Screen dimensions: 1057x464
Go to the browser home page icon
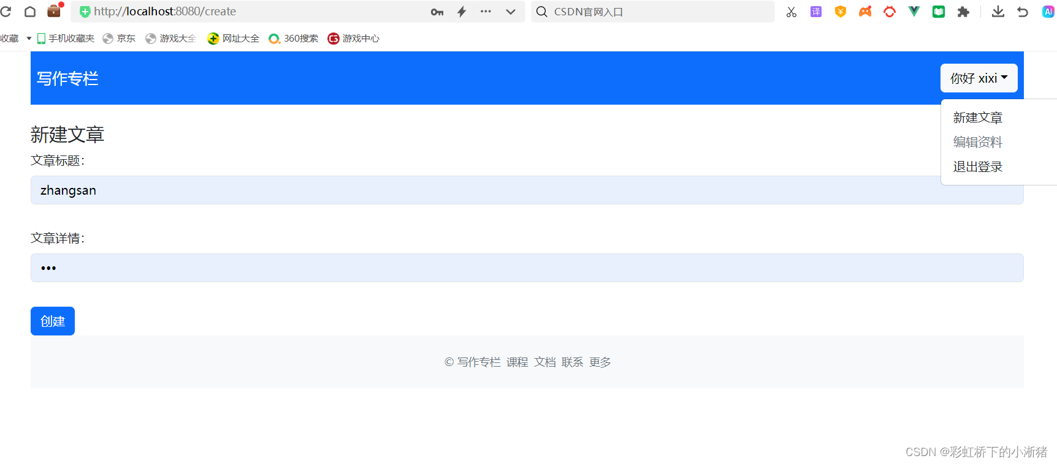pyautogui.click(x=29, y=12)
